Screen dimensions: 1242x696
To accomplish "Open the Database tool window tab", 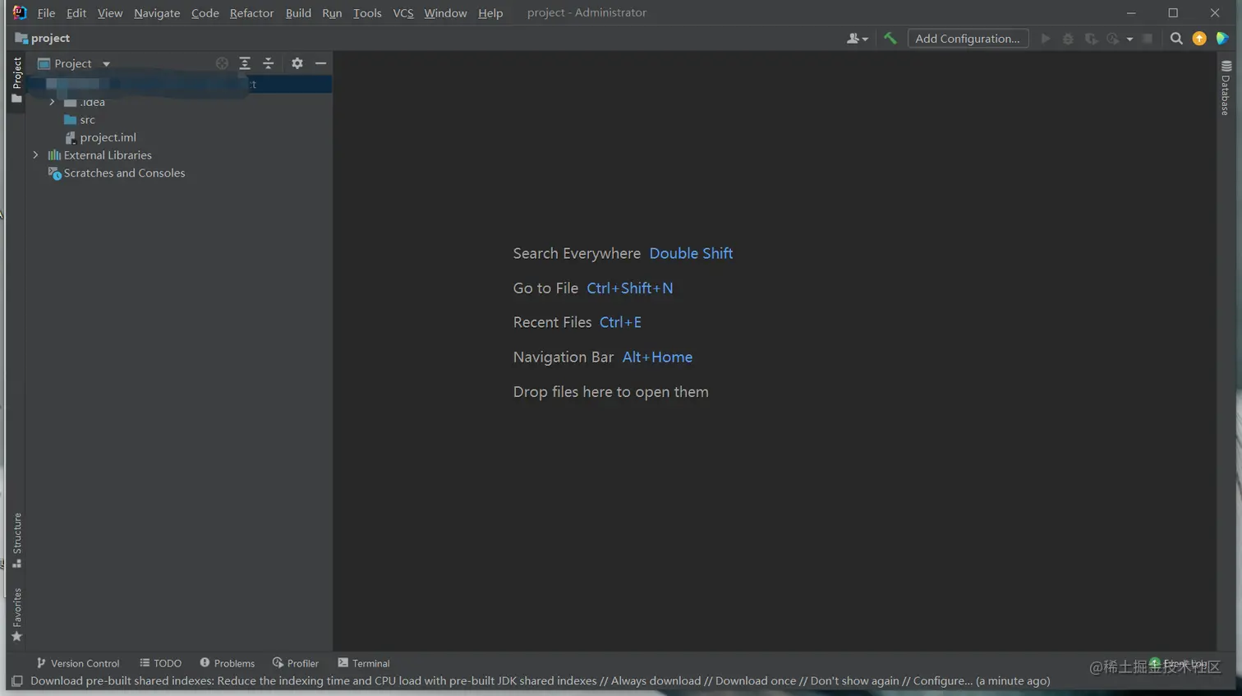I will click(1226, 88).
